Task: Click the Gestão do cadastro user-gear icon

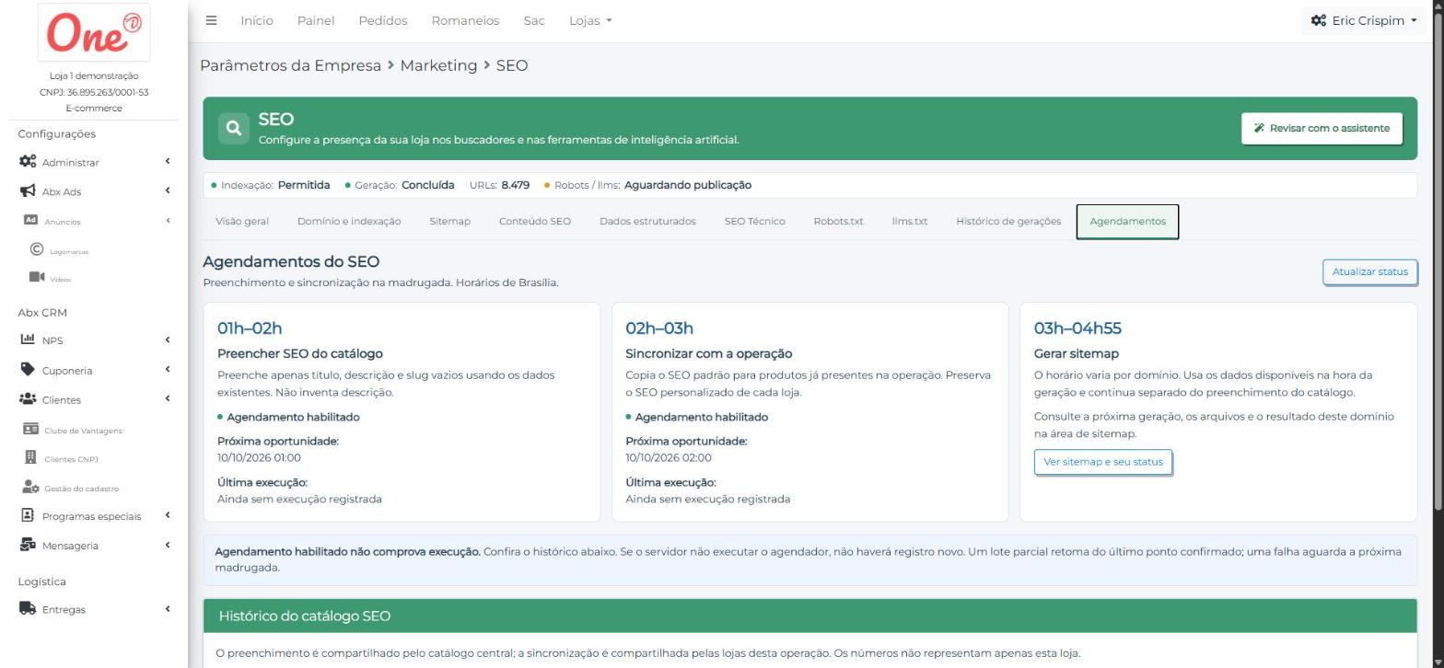Action: coord(30,487)
